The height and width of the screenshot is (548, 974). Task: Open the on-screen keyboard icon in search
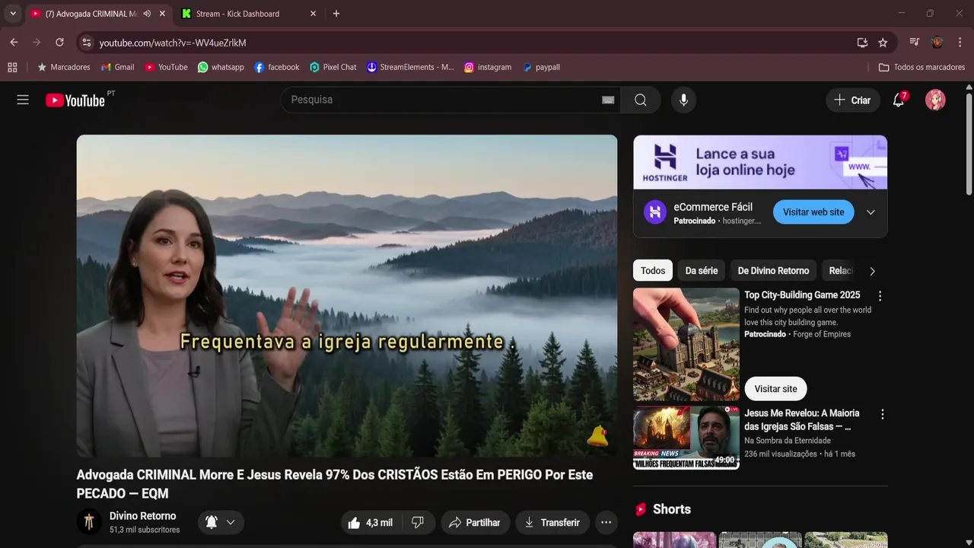[608, 100]
